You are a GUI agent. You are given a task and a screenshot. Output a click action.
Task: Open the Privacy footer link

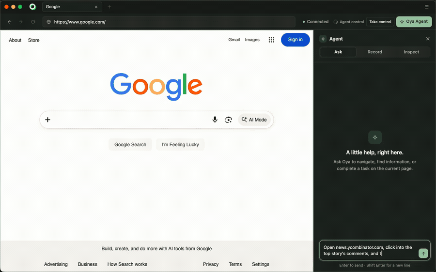211,264
